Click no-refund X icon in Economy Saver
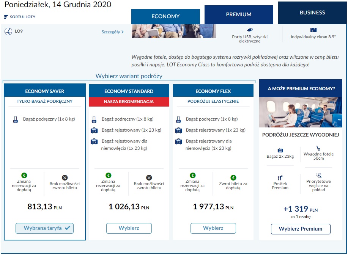 click(x=65, y=177)
